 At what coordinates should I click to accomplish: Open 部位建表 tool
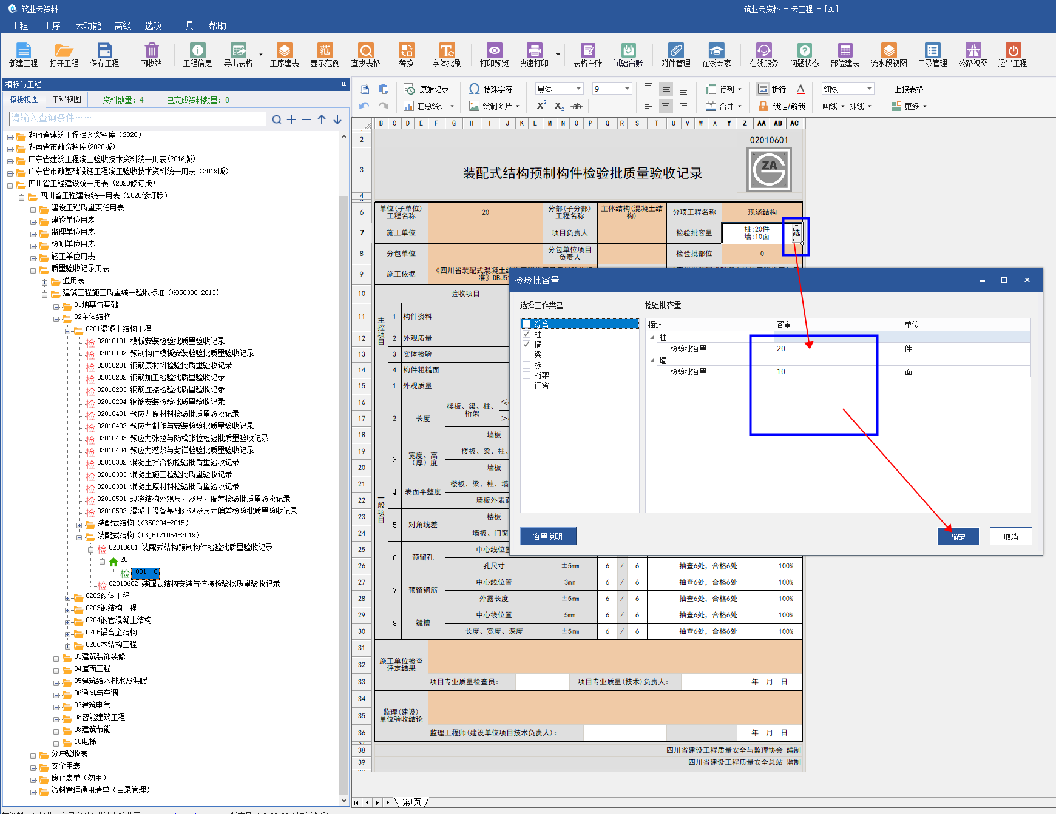click(x=845, y=55)
